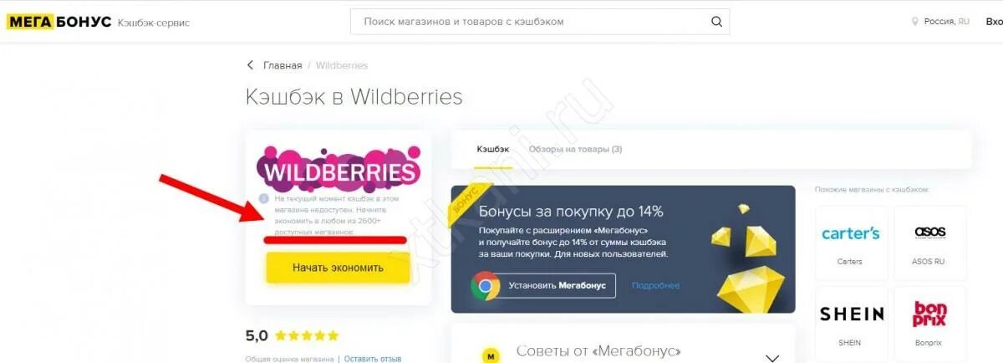Screen dimensions: 1003x363
Task: Open the Россия, RU region selector
Action: [940, 22]
